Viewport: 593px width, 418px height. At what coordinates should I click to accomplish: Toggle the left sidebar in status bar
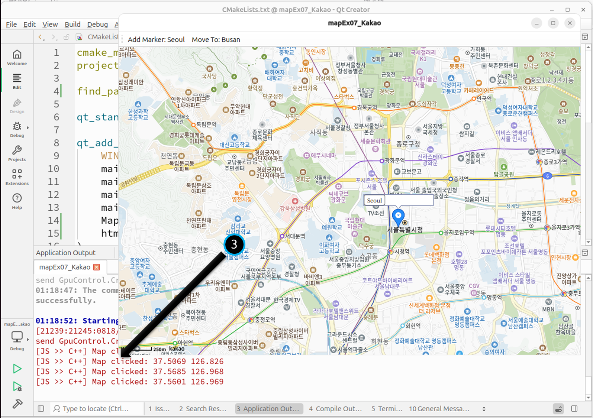(x=41, y=409)
